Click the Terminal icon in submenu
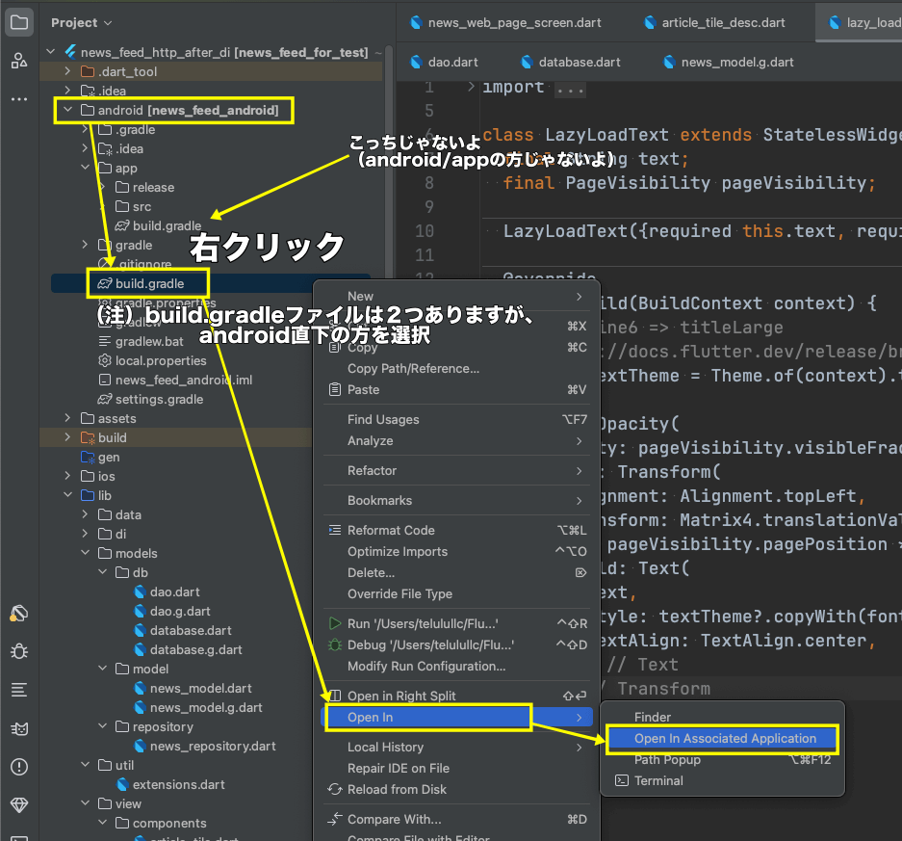Screen dimensions: 902x841 [621, 780]
